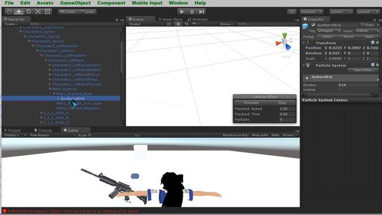The image size is (382, 215).
Task: Click the Prefab Apply button
Action: point(369,36)
